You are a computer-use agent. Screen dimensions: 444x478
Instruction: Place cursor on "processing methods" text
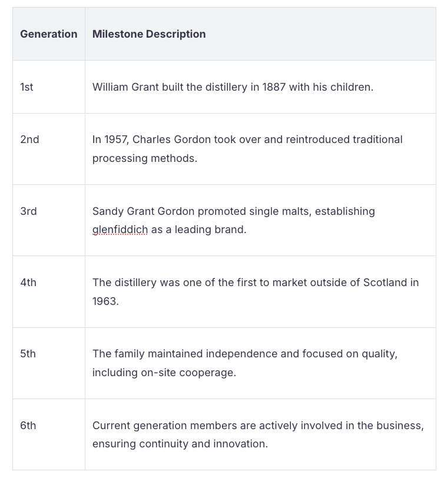pos(144,158)
